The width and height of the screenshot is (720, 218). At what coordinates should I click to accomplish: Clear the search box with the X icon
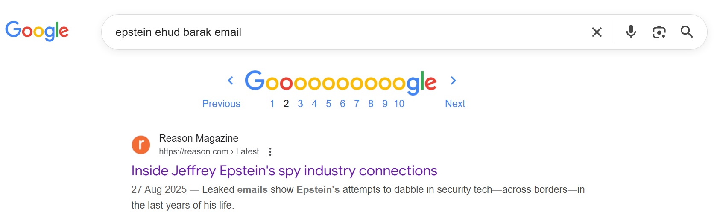597,32
